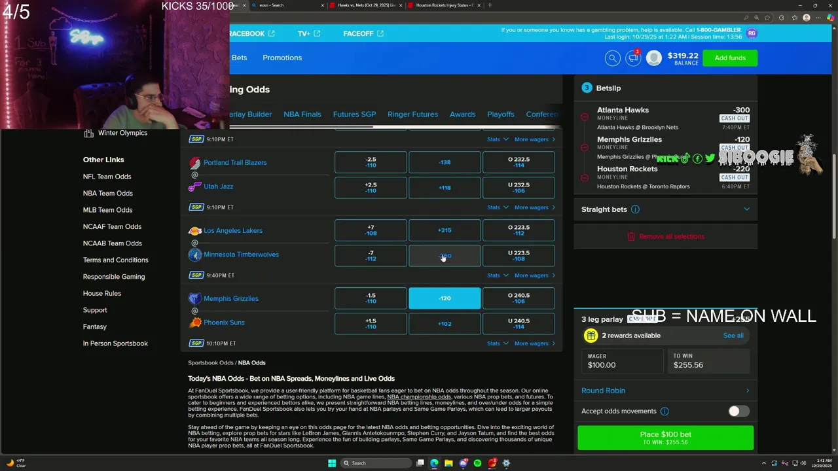Open File Explorer from taskbar
Viewport: 838px width, 471px height.
[x=448, y=463]
